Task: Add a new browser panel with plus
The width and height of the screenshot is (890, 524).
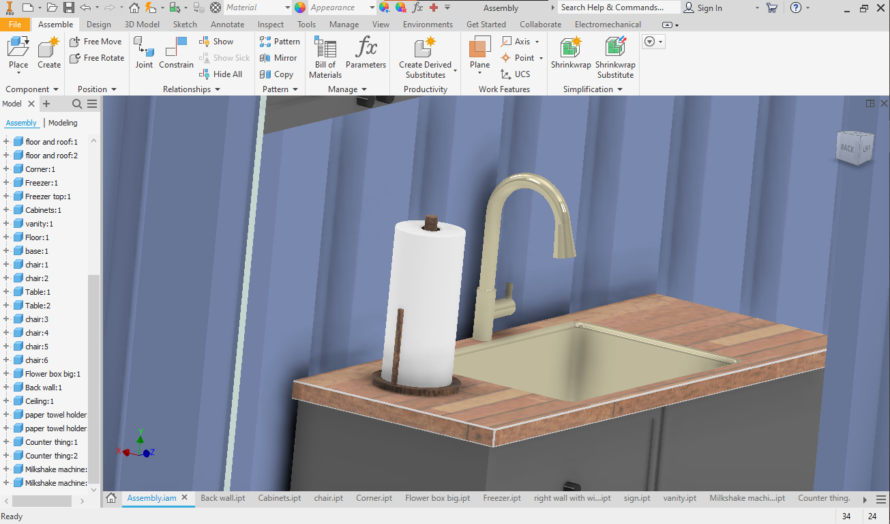Action: point(46,104)
